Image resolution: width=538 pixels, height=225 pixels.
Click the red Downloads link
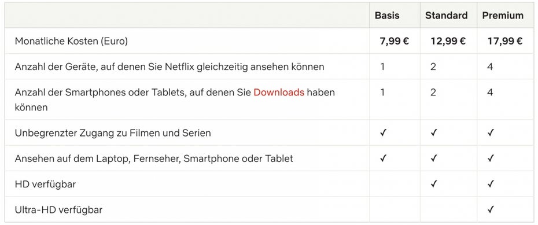coord(279,93)
